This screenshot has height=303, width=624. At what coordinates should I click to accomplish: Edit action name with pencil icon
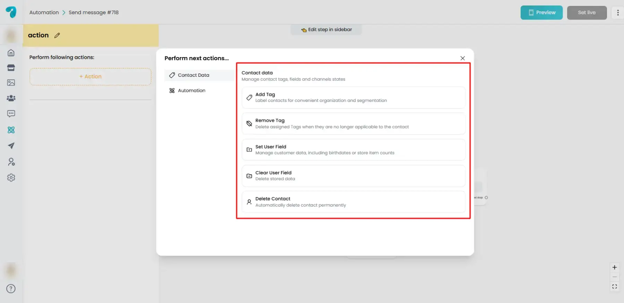(x=57, y=35)
